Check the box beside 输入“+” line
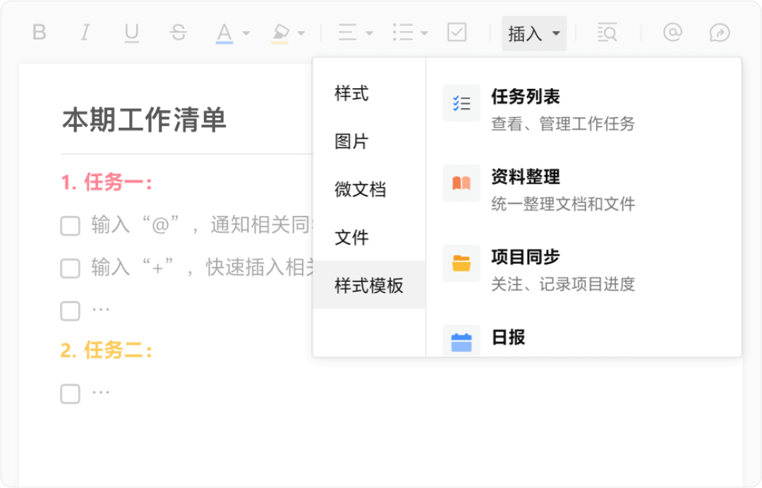 pos(70,269)
